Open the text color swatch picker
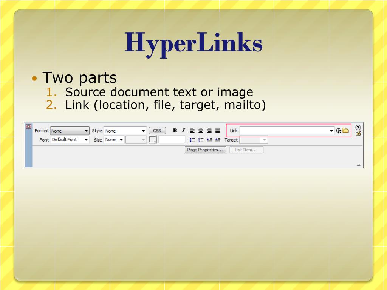 pos(153,140)
